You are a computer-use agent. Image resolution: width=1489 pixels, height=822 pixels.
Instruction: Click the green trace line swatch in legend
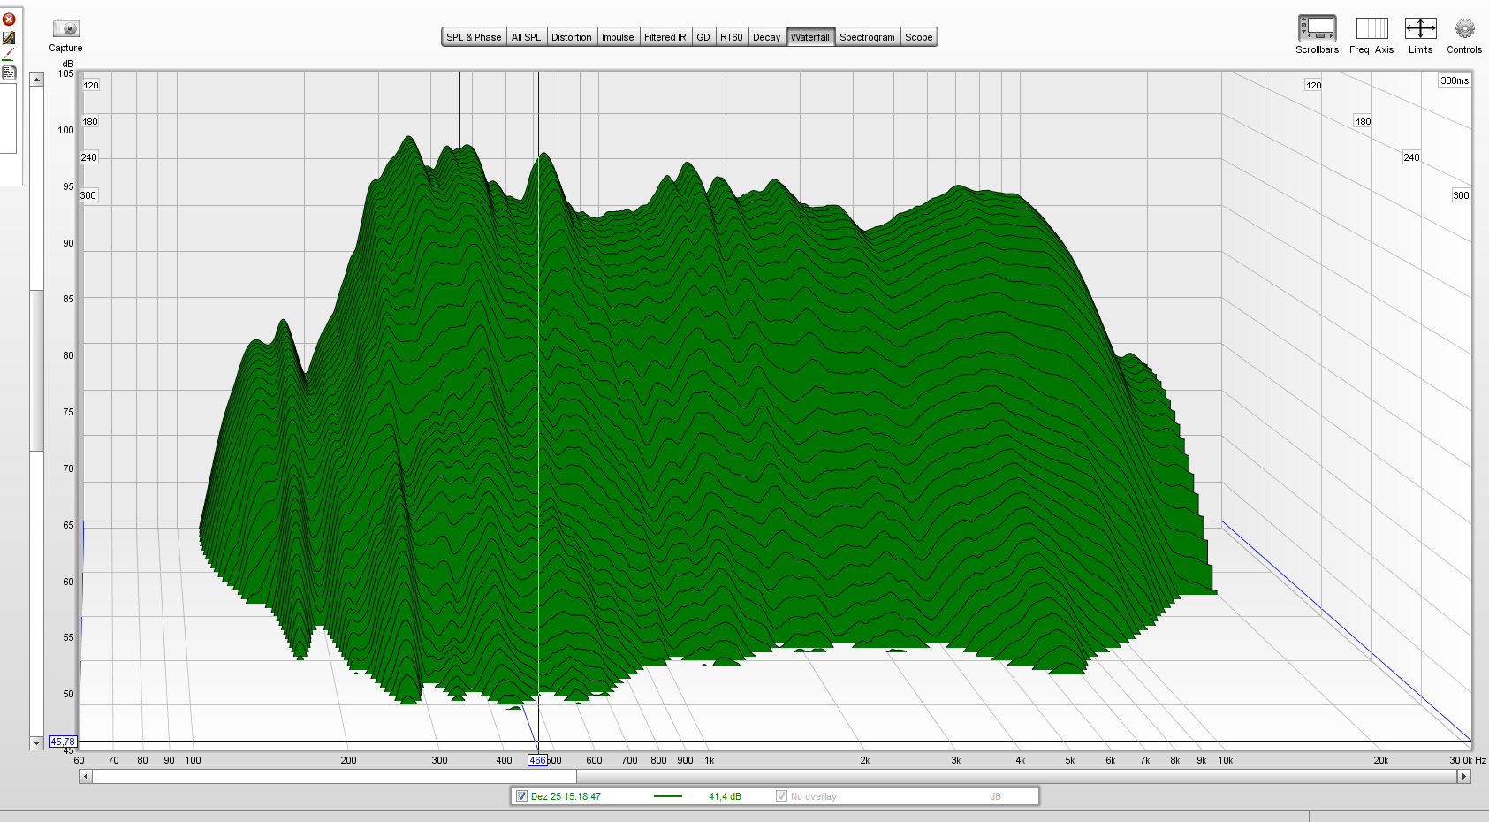pyautogui.click(x=668, y=796)
